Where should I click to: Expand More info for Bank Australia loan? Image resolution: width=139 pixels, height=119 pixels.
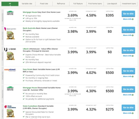(x=128, y=35)
